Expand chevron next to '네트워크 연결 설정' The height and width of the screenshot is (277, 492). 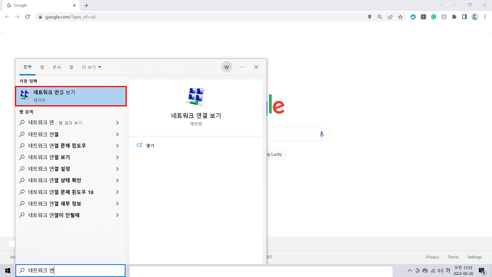coord(117,169)
